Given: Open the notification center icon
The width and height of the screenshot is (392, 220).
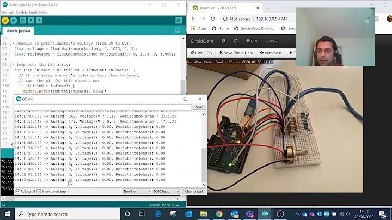Looking at the screenshot, I should tap(383, 214).
